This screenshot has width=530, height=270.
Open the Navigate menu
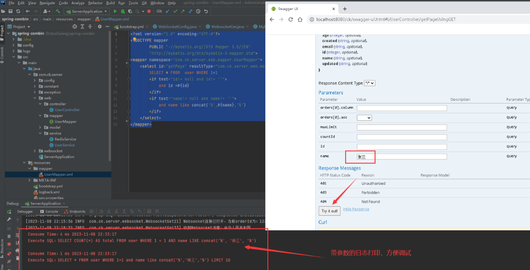[x=47, y=3]
